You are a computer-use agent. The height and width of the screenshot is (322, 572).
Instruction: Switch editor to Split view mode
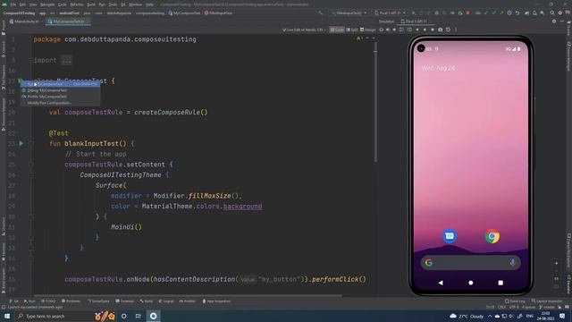(351, 30)
